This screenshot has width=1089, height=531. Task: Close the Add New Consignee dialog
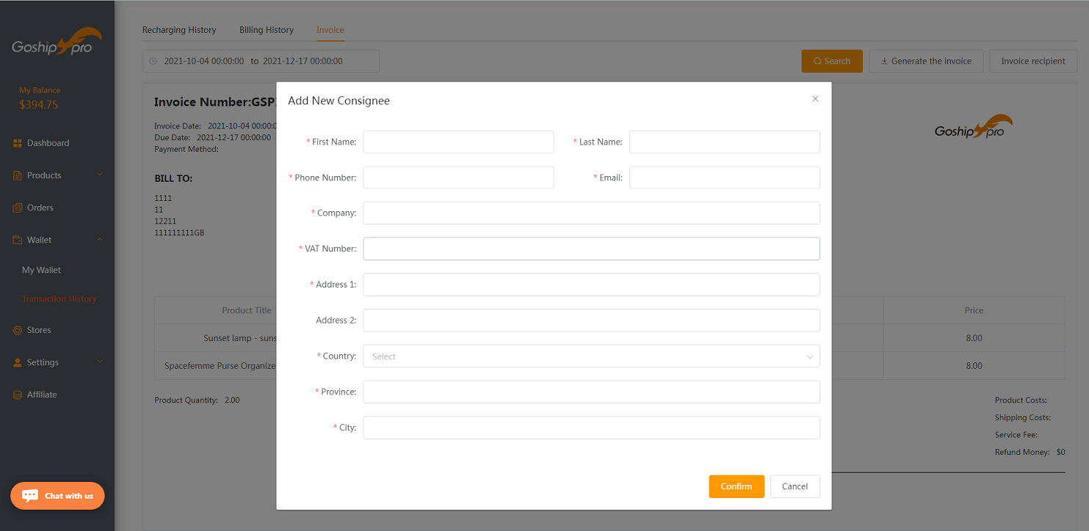[815, 99]
